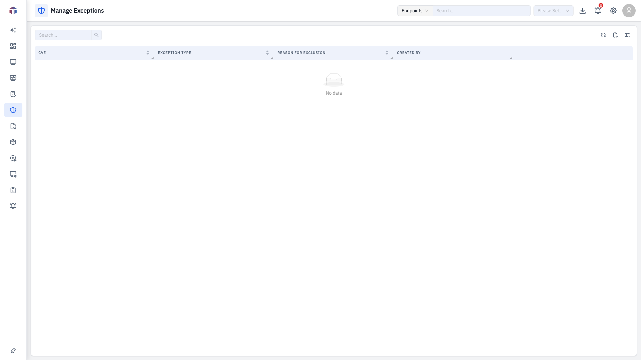Focus the table search input field
641x360 pixels.
[x=63, y=35]
